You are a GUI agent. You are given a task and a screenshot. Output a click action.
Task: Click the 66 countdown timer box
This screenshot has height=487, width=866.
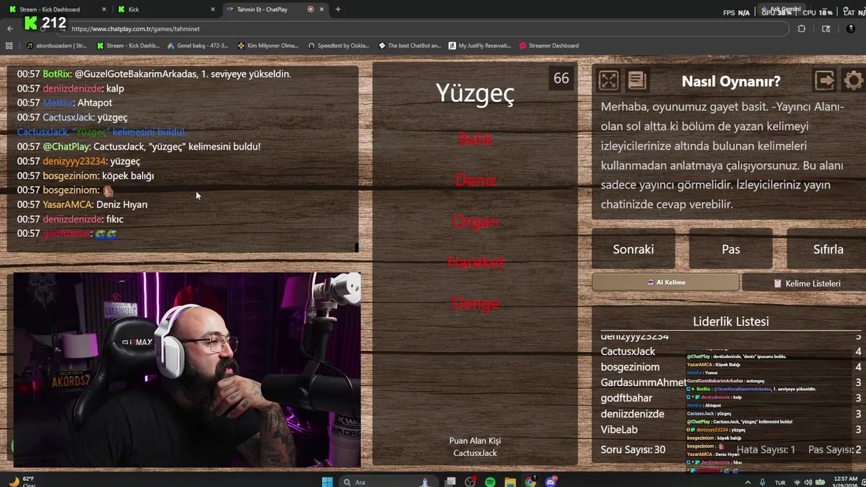tap(562, 78)
